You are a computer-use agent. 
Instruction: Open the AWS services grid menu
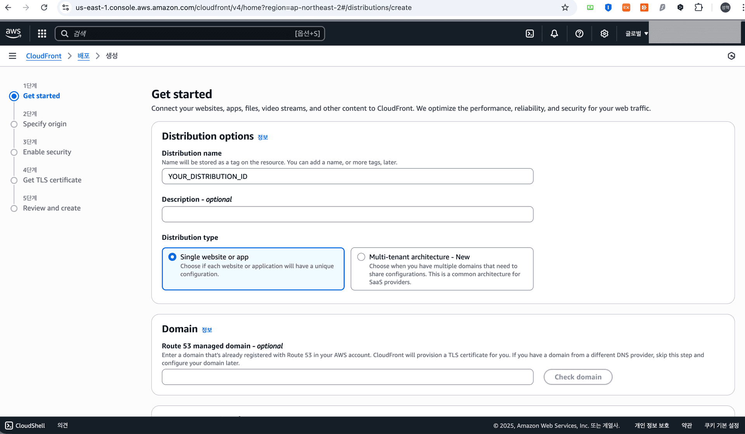click(x=42, y=34)
